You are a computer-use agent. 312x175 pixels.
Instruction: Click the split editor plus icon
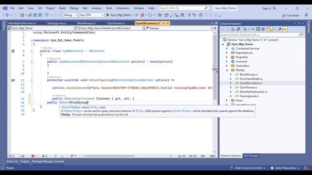tap(215, 28)
